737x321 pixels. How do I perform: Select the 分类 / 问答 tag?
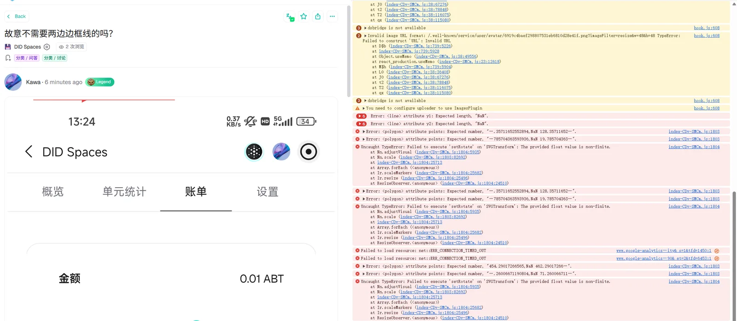[x=27, y=58]
